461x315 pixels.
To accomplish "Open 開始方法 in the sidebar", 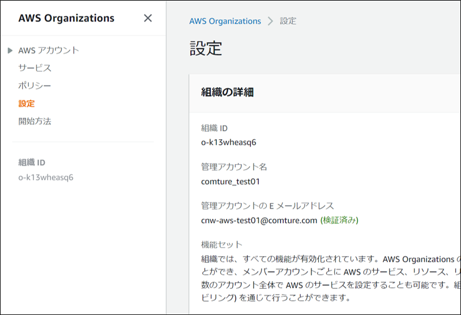I will coord(35,121).
